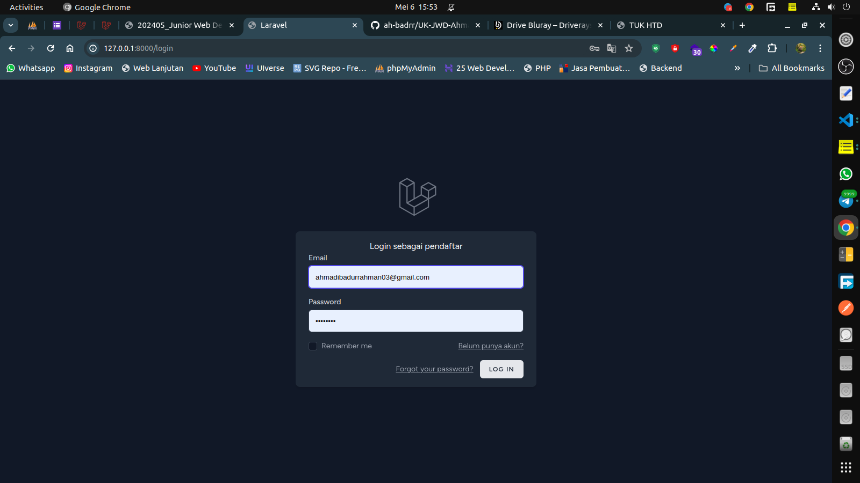Screen dimensions: 860x483
Task: Open the phpMyAdmin bookmark
Action: (405, 68)
